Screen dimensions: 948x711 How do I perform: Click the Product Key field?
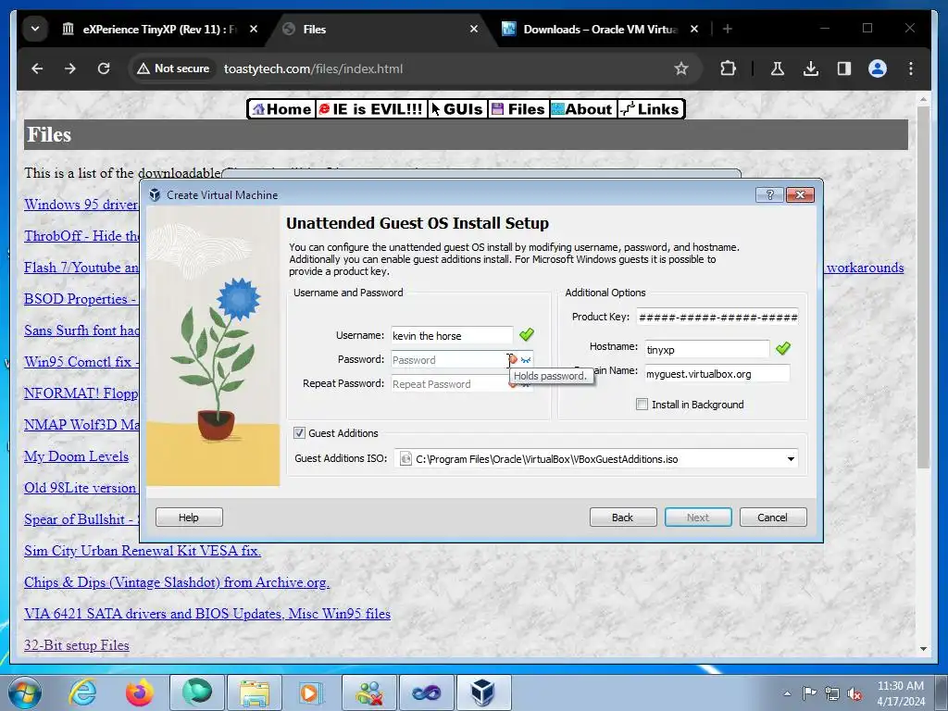[x=717, y=317]
